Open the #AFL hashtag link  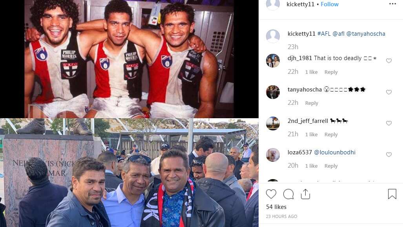tap(324, 34)
